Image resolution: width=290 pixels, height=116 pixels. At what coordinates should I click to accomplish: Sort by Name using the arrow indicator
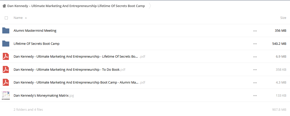pos(26,18)
